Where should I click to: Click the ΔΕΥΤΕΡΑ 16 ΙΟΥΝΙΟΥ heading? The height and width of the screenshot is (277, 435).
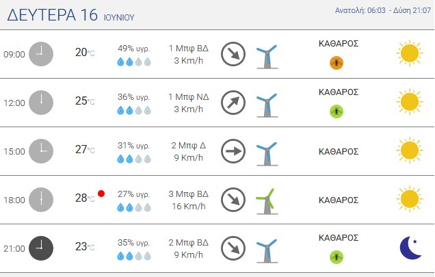tap(70, 15)
